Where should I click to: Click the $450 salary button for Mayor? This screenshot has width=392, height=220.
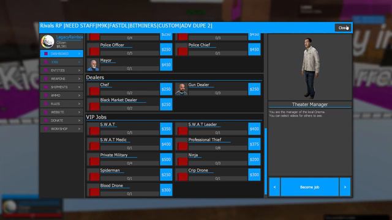pos(166,65)
